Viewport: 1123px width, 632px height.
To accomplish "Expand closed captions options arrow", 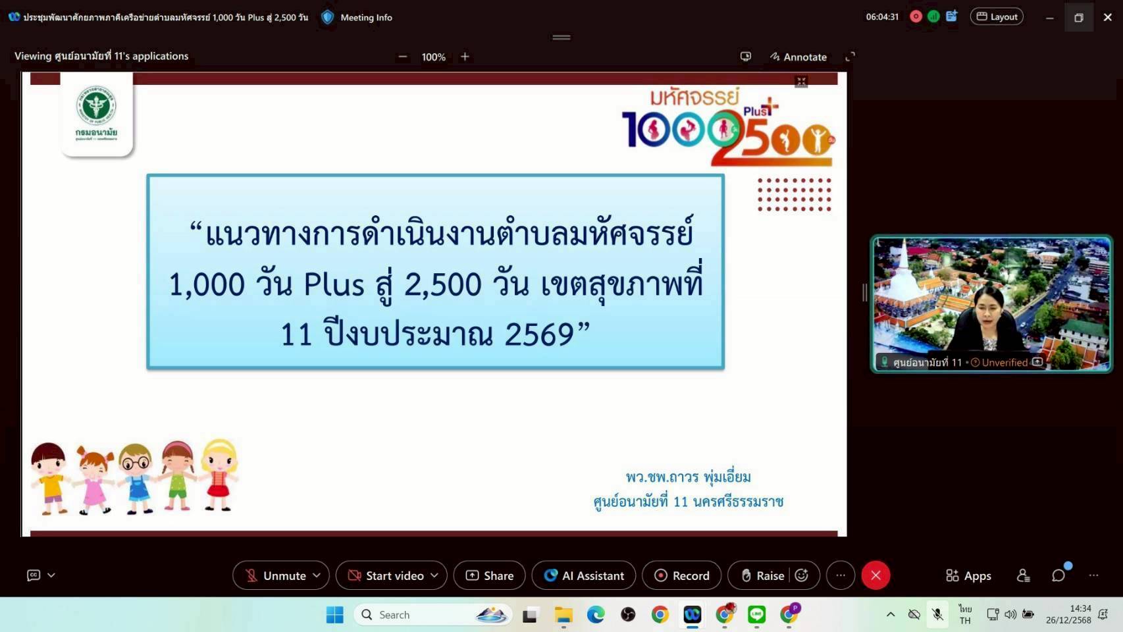I will click(51, 575).
